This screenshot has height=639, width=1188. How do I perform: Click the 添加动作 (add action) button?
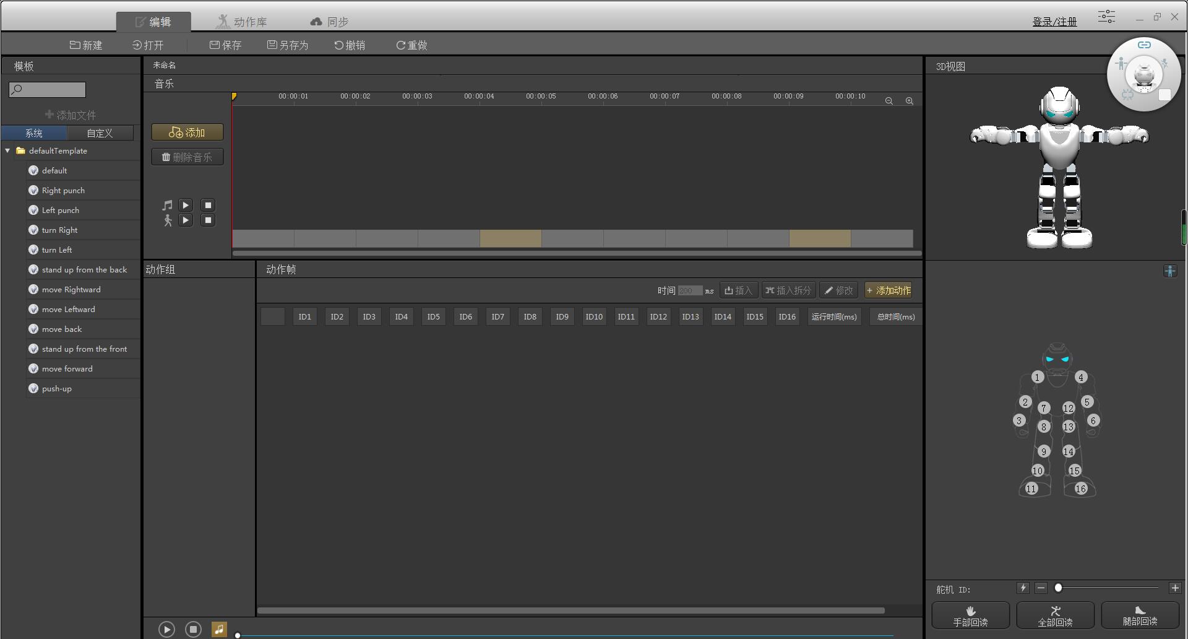point(888,290)
